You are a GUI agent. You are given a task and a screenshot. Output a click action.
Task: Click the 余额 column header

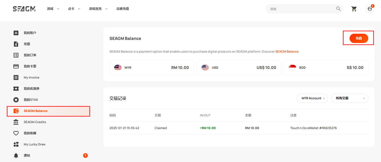click(x=248, y=115)
